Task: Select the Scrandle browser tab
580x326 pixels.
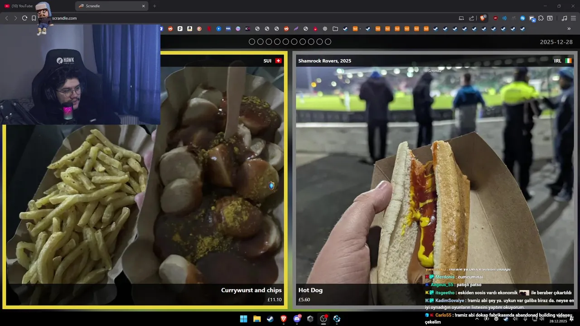Action: pyautogui.click(x=111, y=6)
